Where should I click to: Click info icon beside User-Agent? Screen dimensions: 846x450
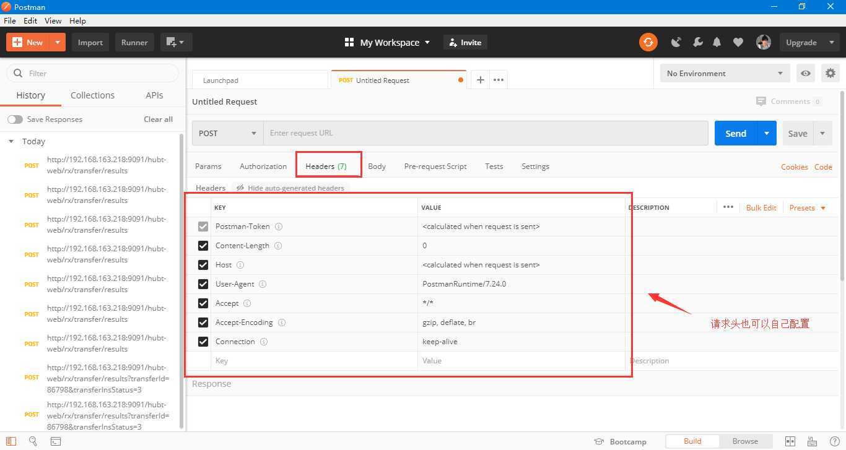point(263,284)
